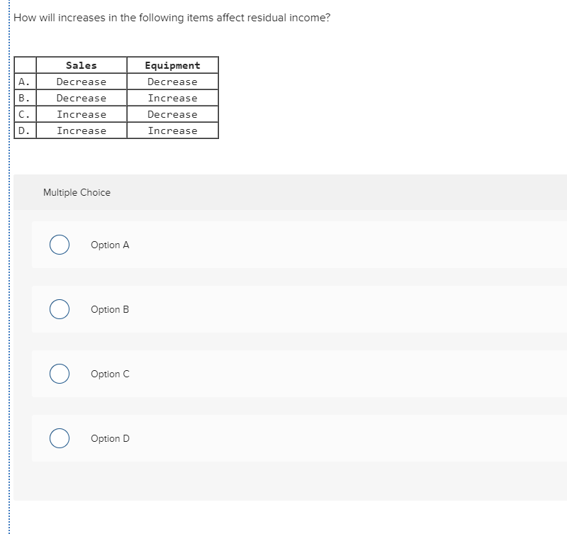The image size is (567, 534).
Task: Click the Option D answer label
Action: pyautogui.click(x=110, y=438)
